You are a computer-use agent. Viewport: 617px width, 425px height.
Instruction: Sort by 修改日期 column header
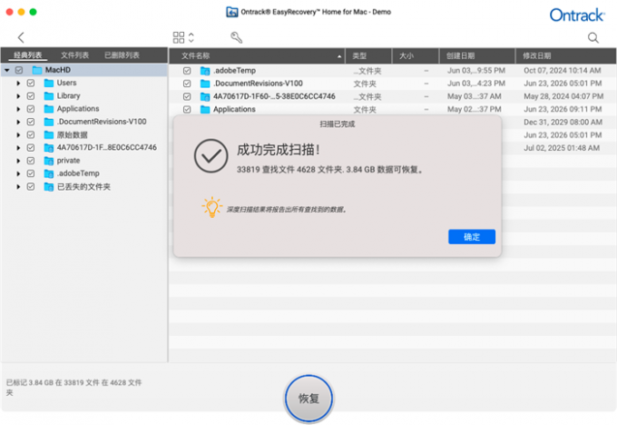[x=566, y=56]
